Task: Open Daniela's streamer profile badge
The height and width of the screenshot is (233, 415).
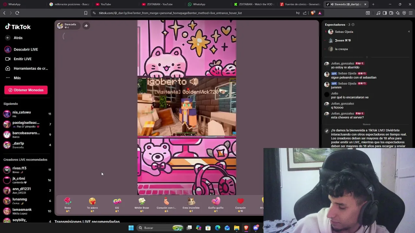Action: click(x=68, y=26)
